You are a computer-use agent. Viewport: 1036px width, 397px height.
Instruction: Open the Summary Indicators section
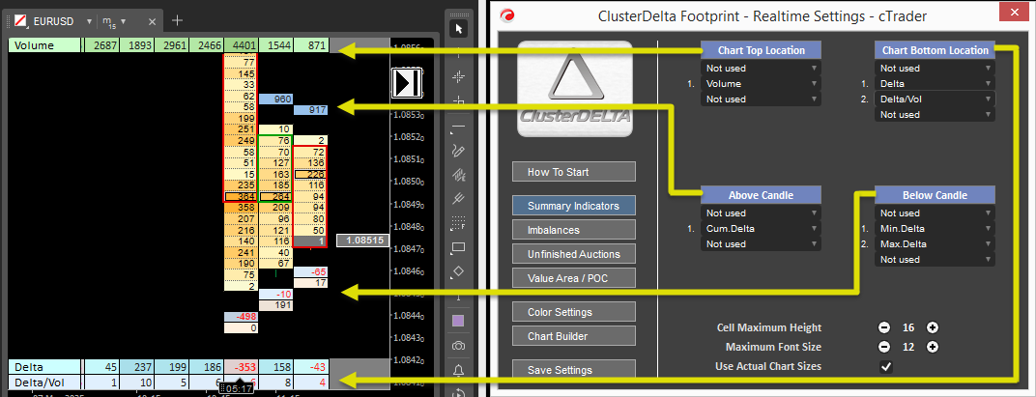click(x=574, y=206)
